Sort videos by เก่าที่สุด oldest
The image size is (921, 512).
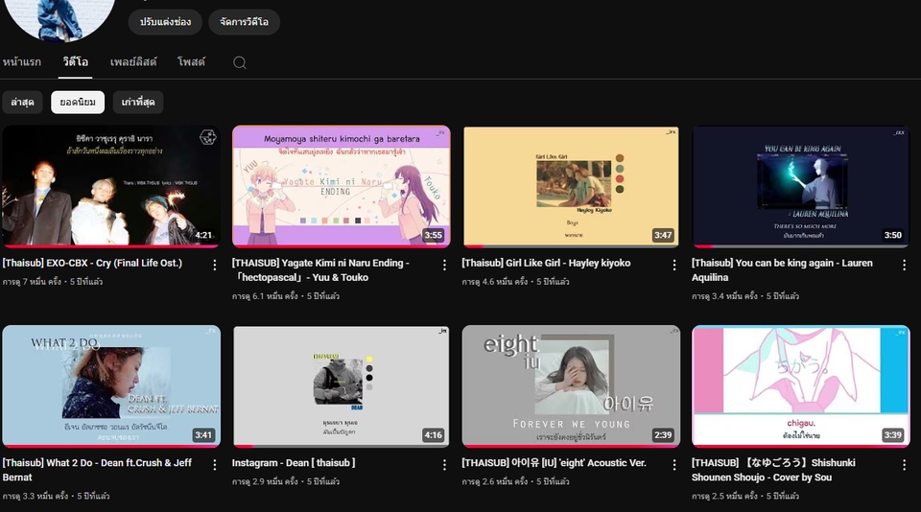pos(138,103)
